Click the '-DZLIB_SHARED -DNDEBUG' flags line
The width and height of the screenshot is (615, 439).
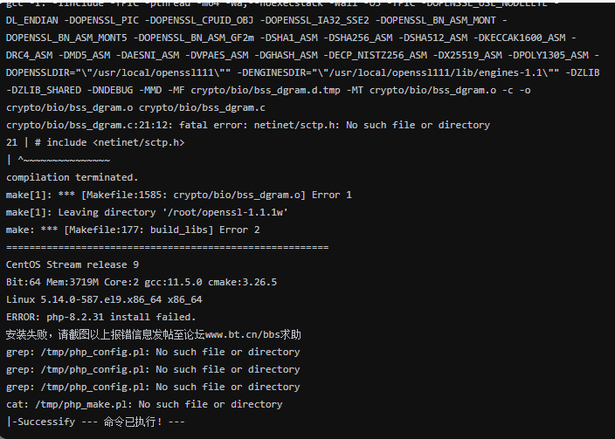(268, 90)
